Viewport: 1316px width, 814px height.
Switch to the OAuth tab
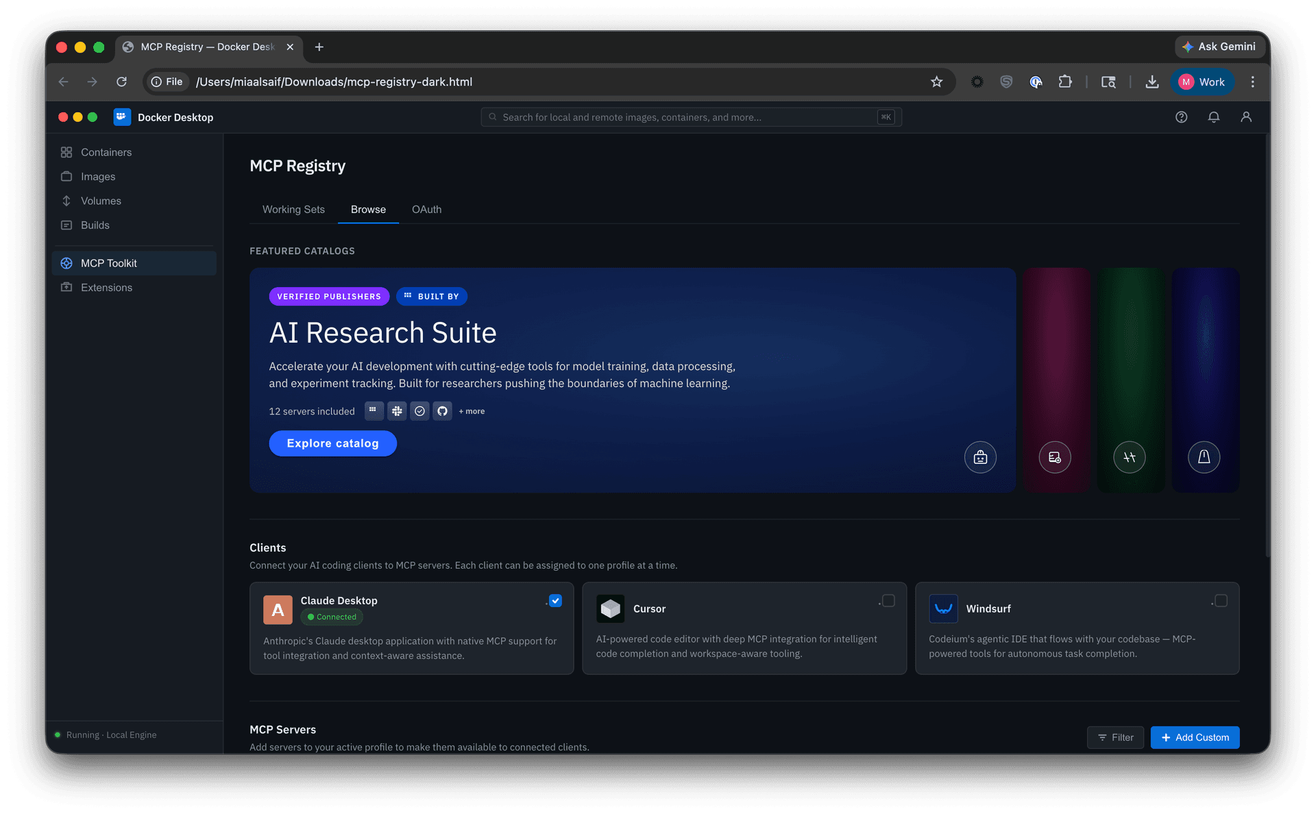coord(426,209)
